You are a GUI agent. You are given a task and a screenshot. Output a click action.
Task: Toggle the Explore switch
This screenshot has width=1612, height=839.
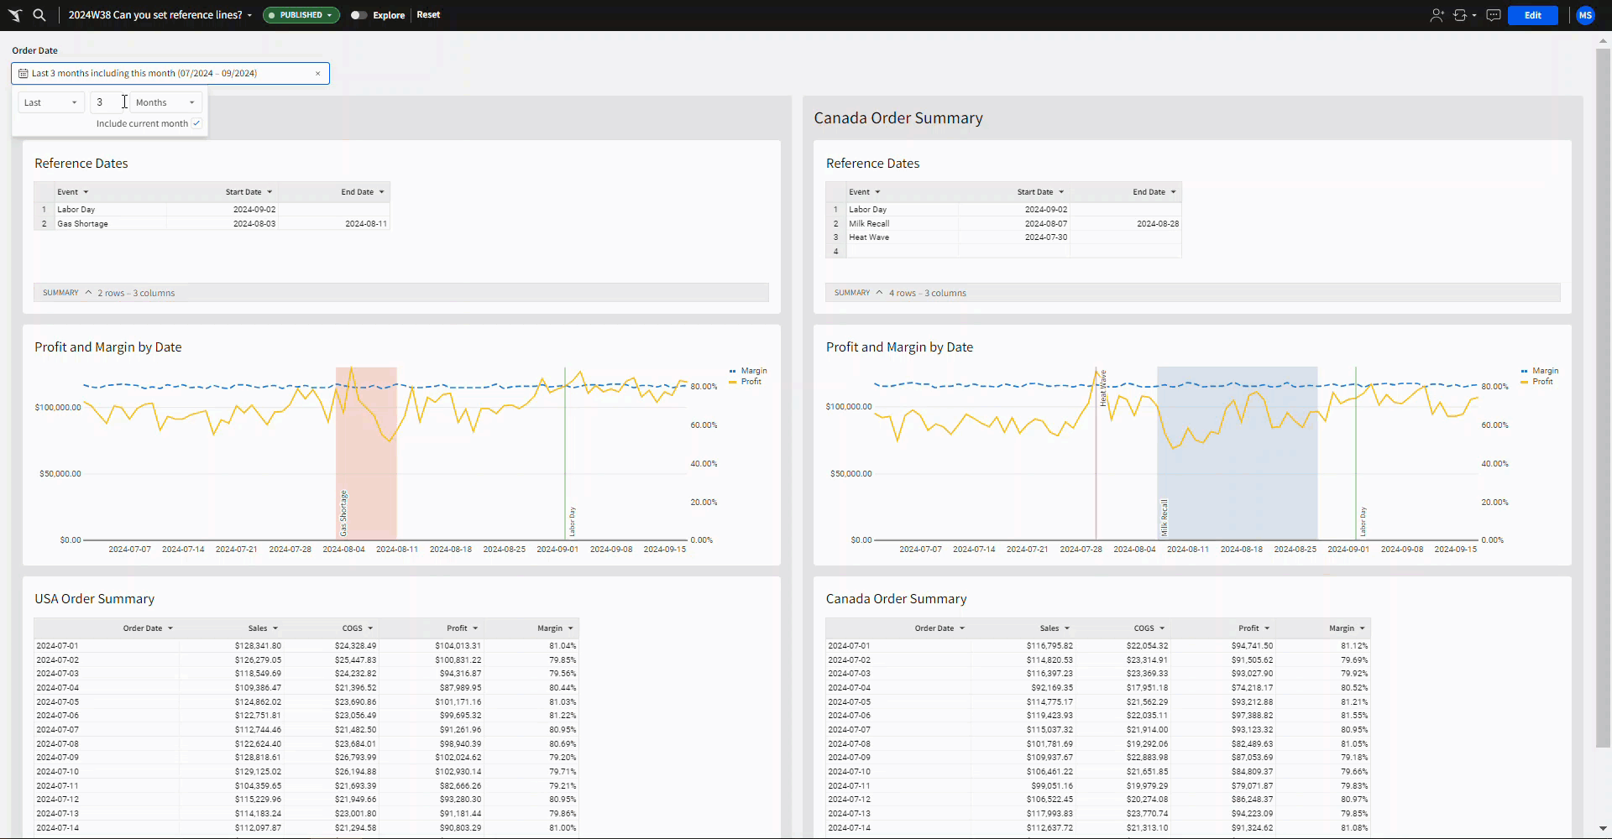[x=359, y=15]
